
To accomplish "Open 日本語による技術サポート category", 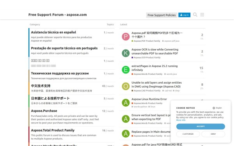I will [x=50, y=99].
